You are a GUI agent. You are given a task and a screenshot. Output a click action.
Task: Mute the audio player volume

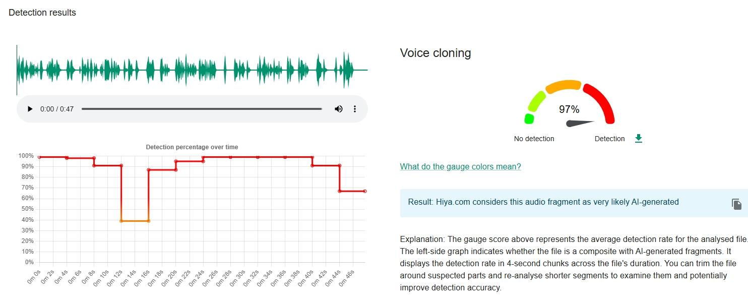pyautogui.click(x=339, y=109)
